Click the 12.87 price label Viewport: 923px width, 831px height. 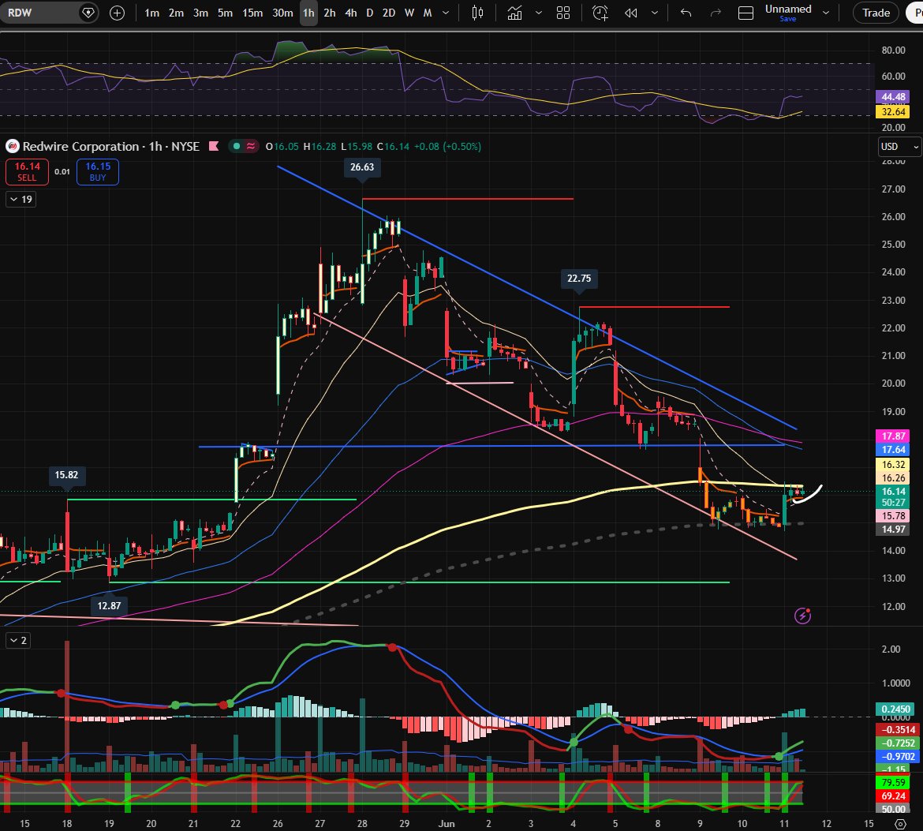109,605
